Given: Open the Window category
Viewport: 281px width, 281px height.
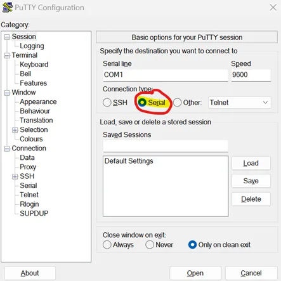Looking at the screenshot, I should click(x=23, y=93).
